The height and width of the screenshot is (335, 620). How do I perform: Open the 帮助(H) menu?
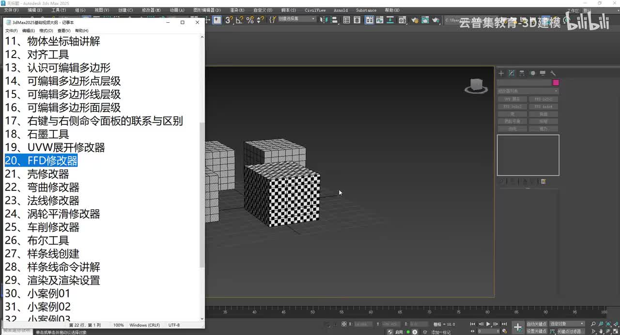point(392,10)
